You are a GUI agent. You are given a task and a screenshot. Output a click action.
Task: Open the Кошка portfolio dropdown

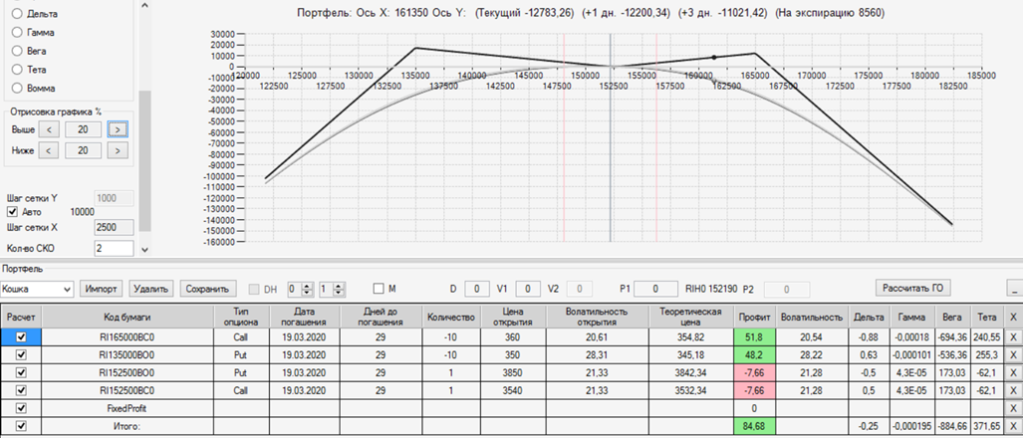[x=37, y=288]
